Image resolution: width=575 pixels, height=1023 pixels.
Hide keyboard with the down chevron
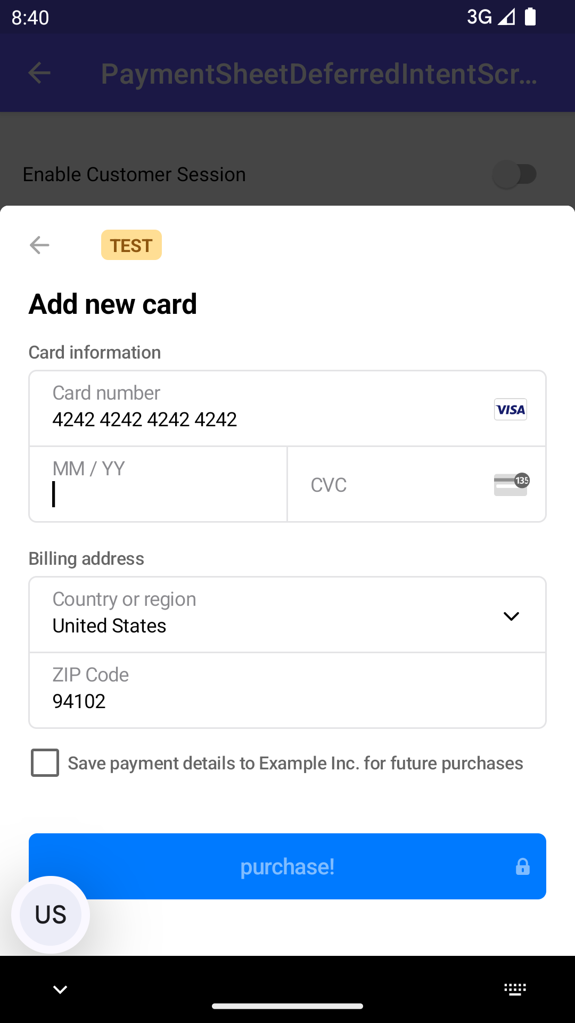60,989
